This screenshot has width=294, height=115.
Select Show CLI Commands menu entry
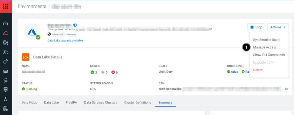click(x=269, y=55)
